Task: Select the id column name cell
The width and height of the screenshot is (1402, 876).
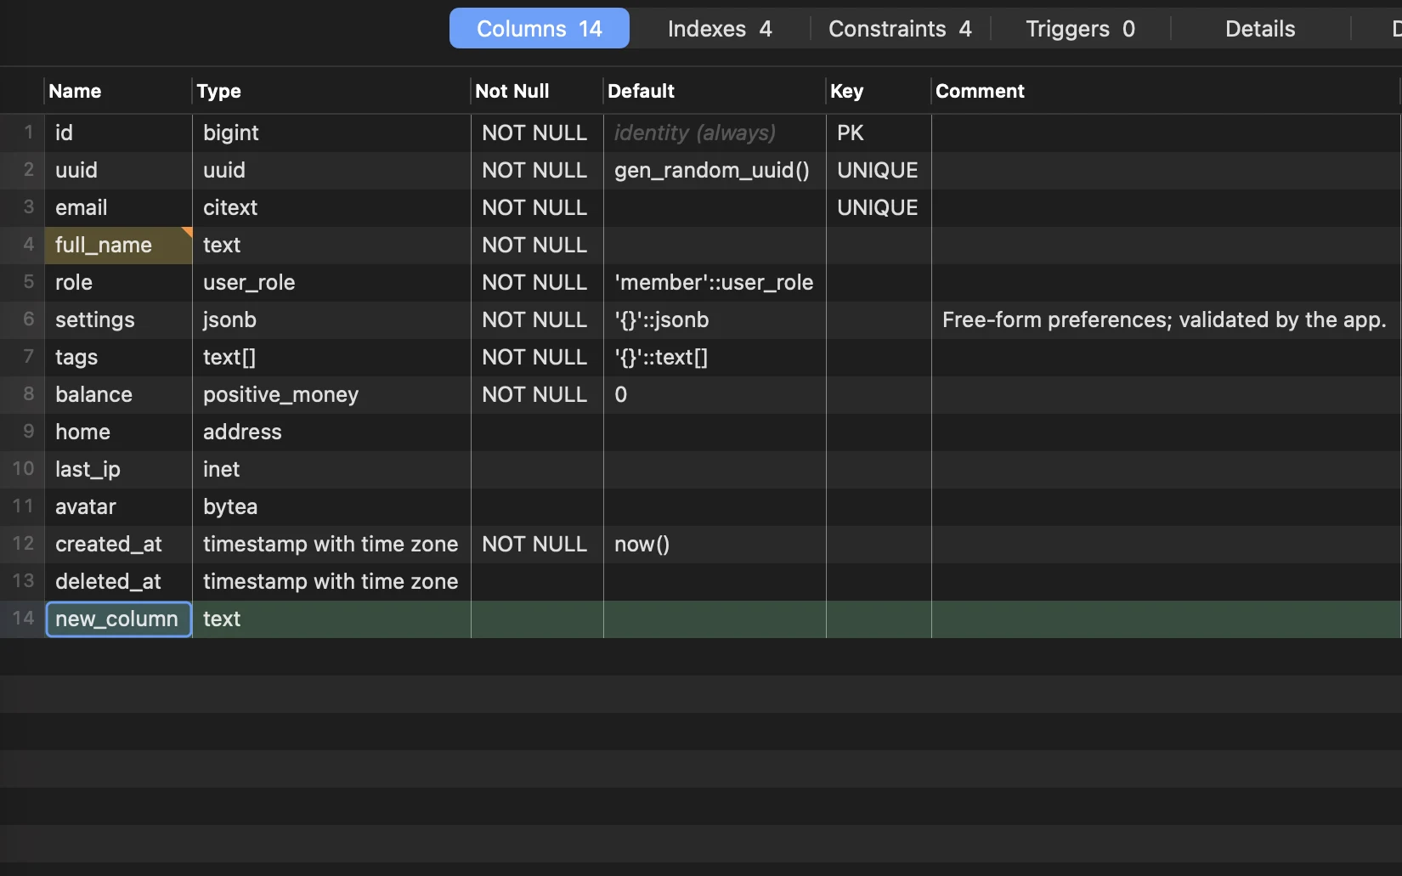Action: (118, 133)
